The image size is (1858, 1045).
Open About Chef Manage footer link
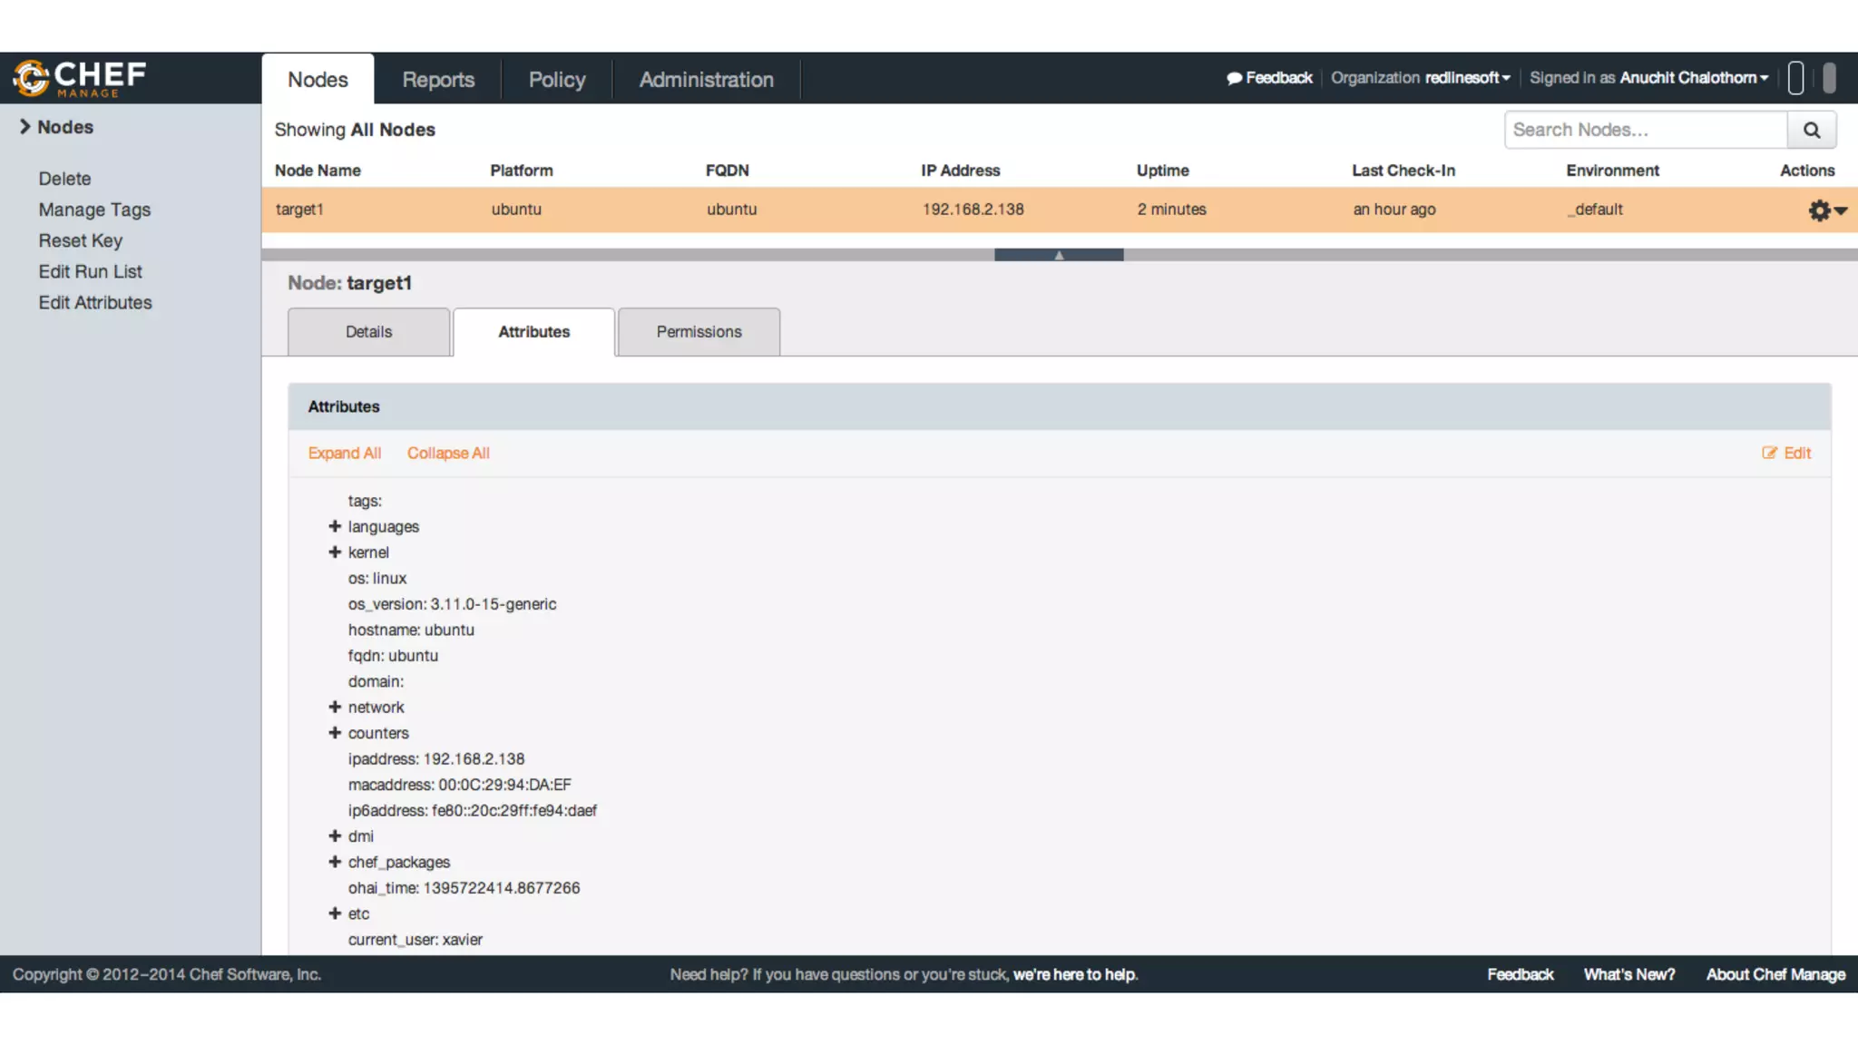(1775, 974)
